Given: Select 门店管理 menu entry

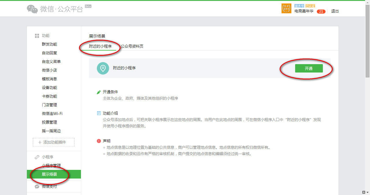Looking at the screenshot, I should 49,105.
